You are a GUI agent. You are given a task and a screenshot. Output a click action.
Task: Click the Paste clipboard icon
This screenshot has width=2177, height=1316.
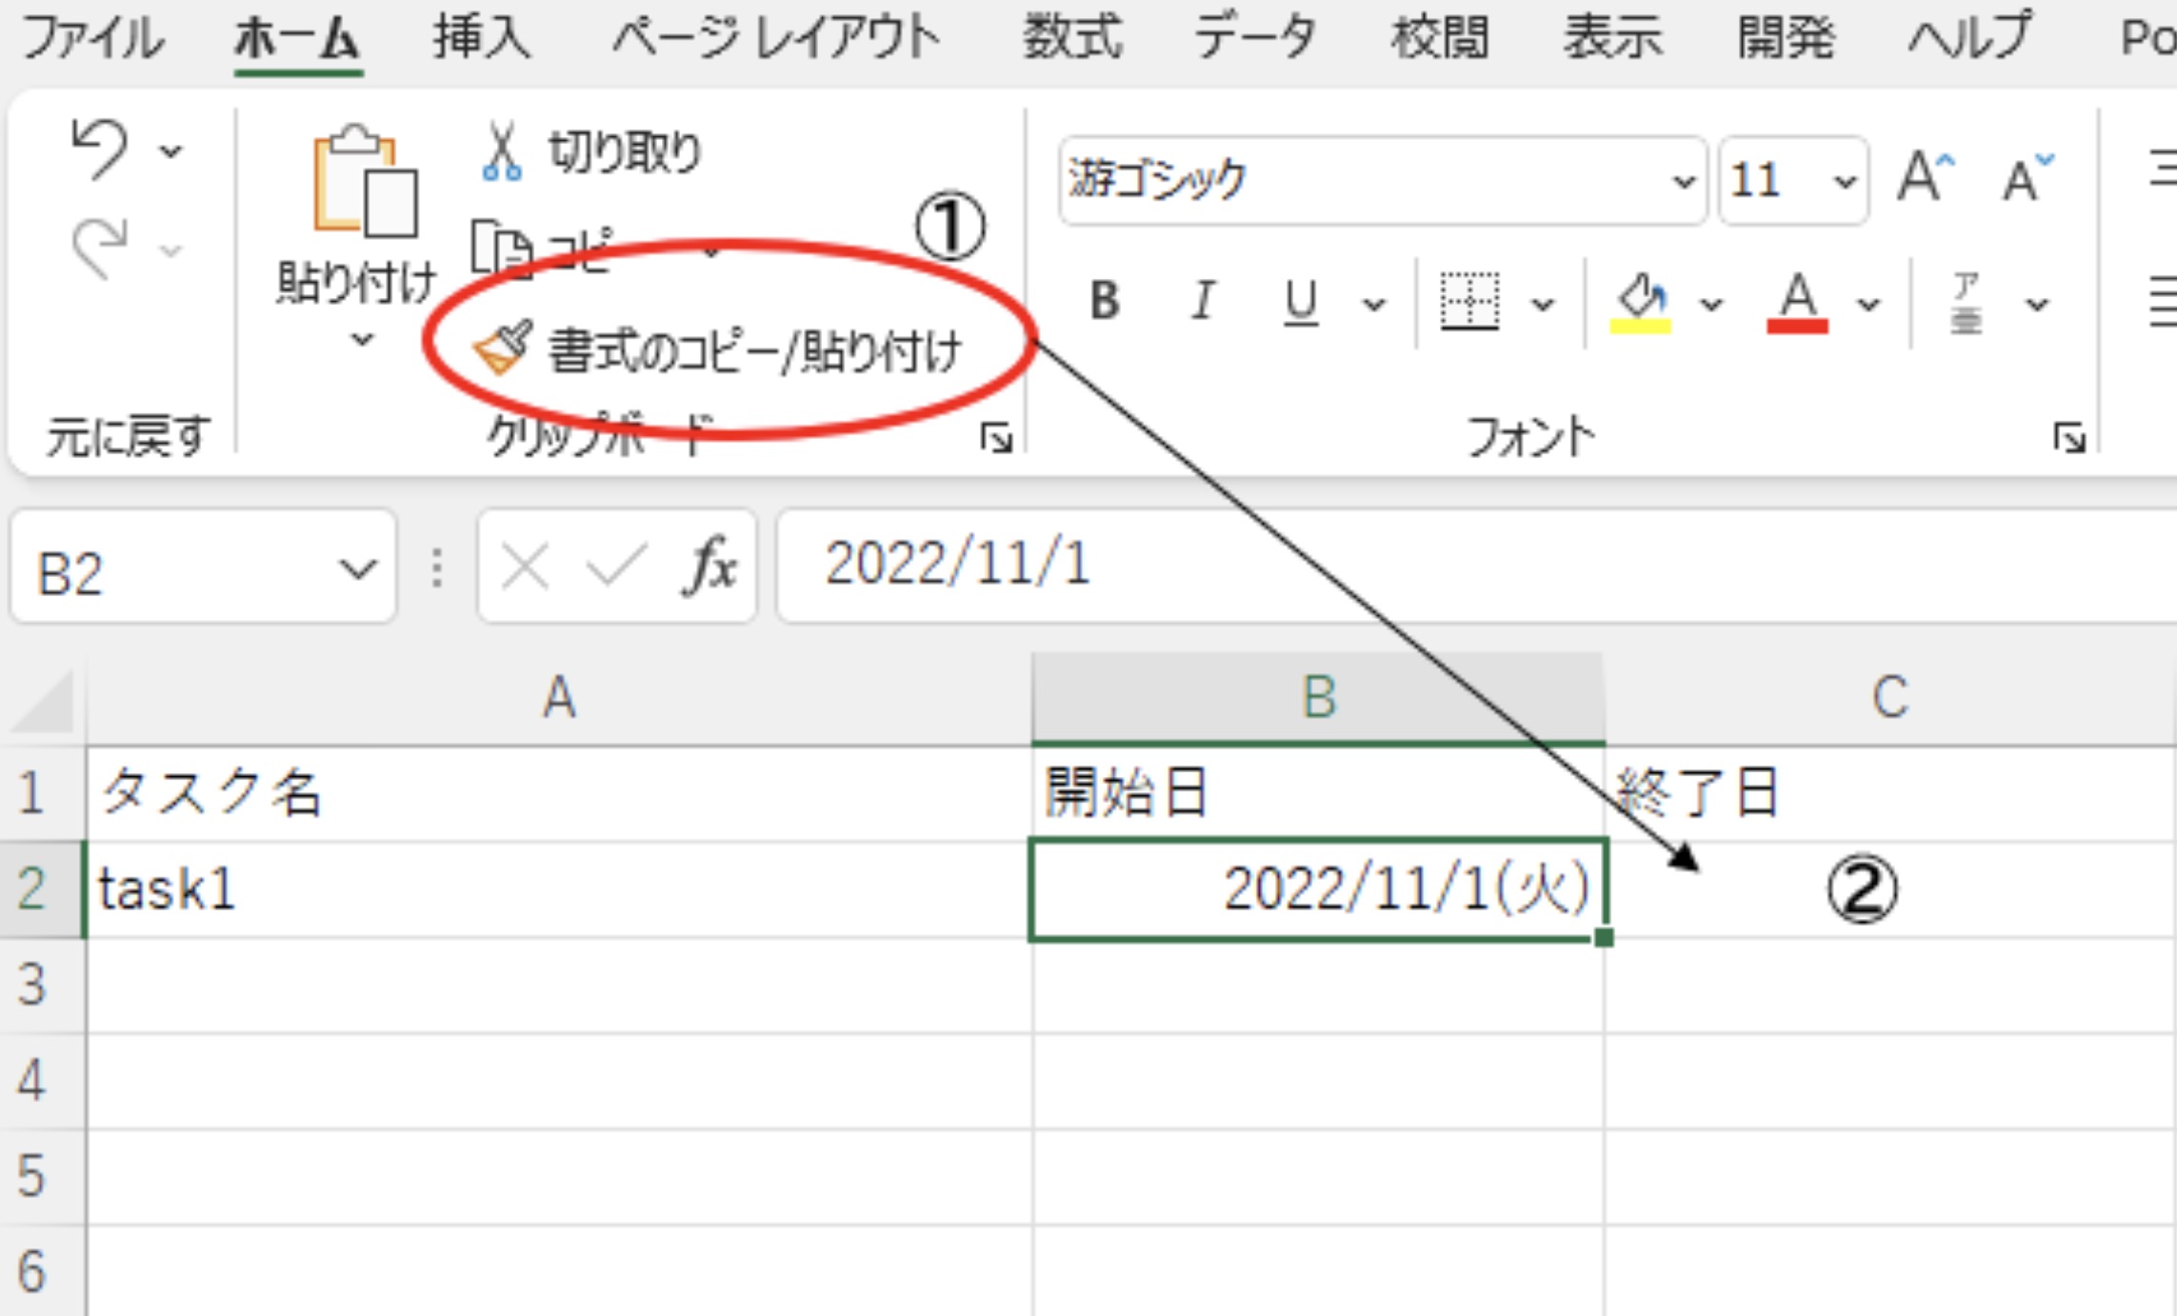[x=366, y=181]
